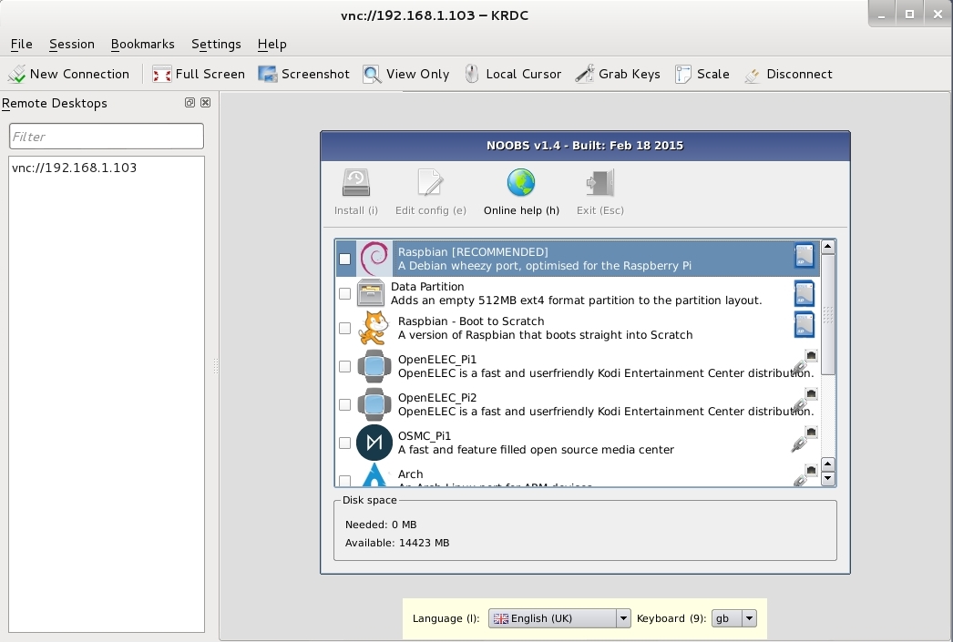Click the OpenELEC_Pi1 logo icon
This screenshot has width=953, height=642.
coord(374,366)
